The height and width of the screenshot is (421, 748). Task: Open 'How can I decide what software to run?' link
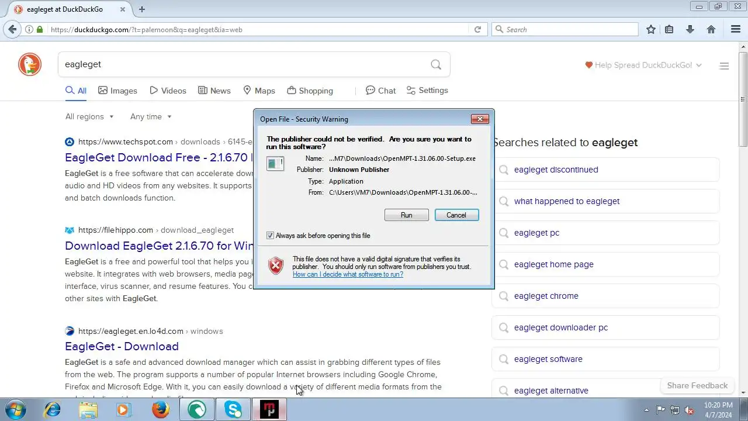(x=348, y=274)
